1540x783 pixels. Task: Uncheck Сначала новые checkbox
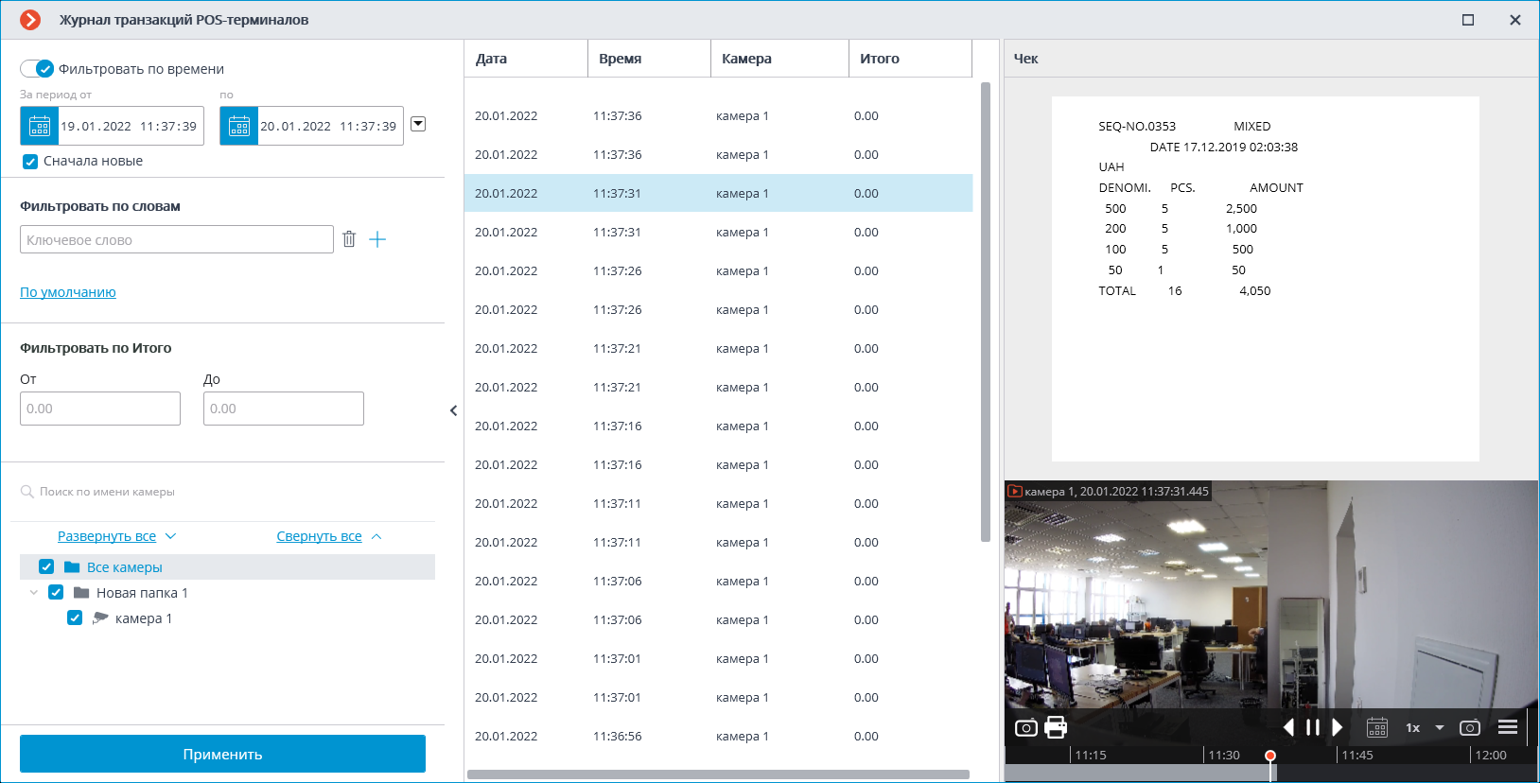(30, 161)
